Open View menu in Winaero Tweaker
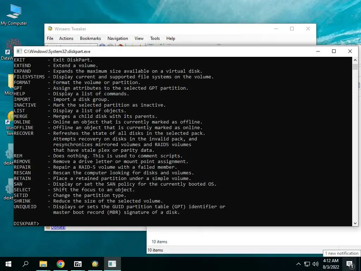This screenshot has height=271, width=361. pyautogui.click(x=139, y=38)
